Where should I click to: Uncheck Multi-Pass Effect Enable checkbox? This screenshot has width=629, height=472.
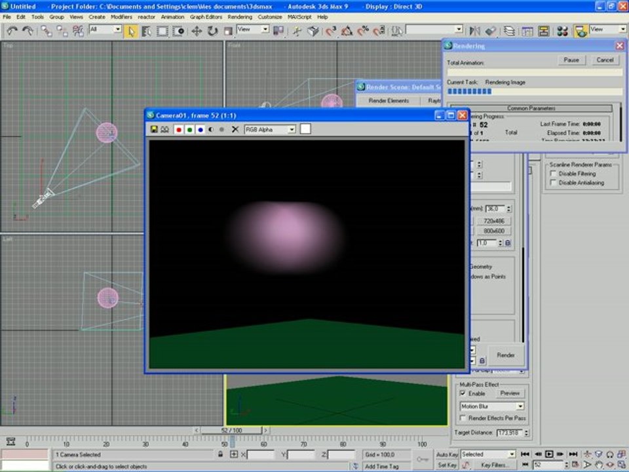[x=463, y=393]
